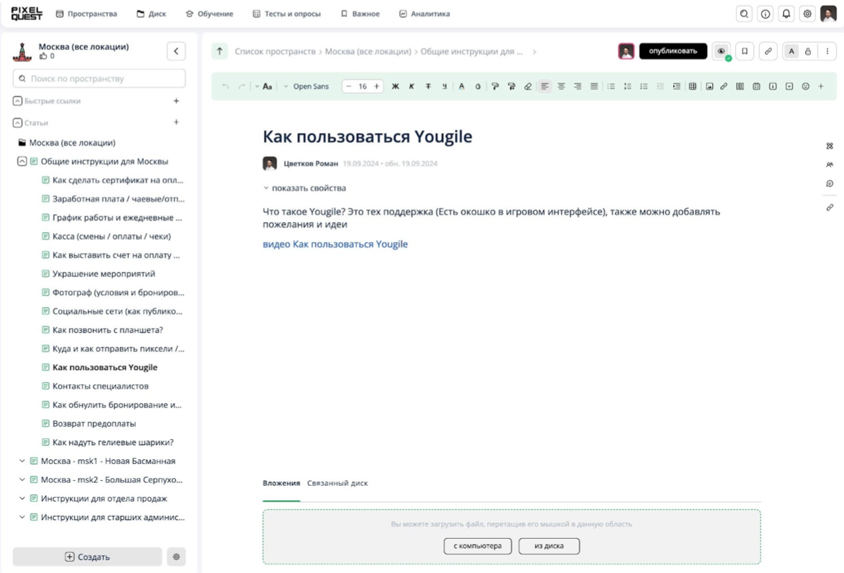Click Список пространств breadcrumb
This screenshot has height=573, width=844.
click(275, 51)
